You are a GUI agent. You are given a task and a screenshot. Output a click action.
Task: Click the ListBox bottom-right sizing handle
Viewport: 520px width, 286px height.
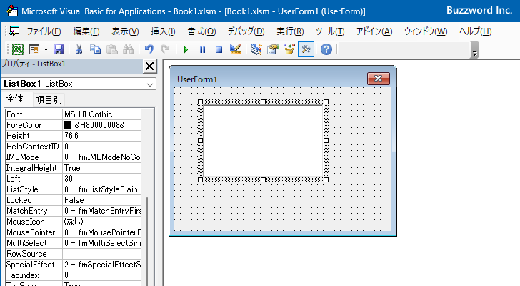coord(326,179)
